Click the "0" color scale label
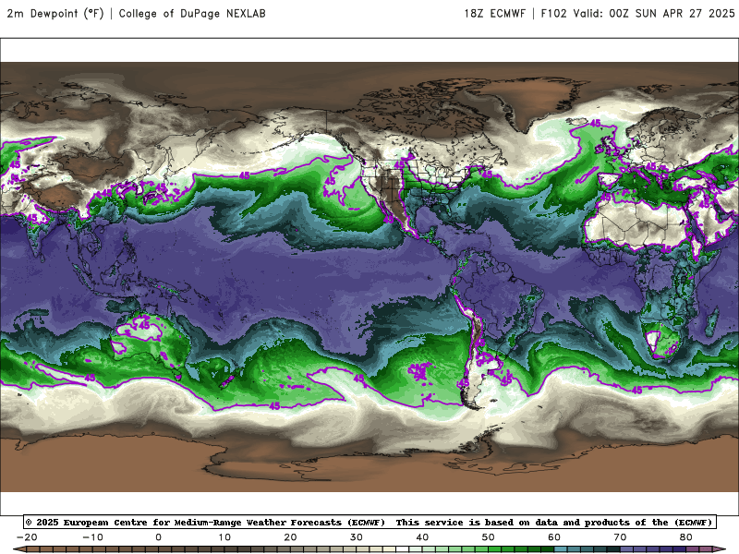Screen dimensions: 739x554 pos(158,537)
